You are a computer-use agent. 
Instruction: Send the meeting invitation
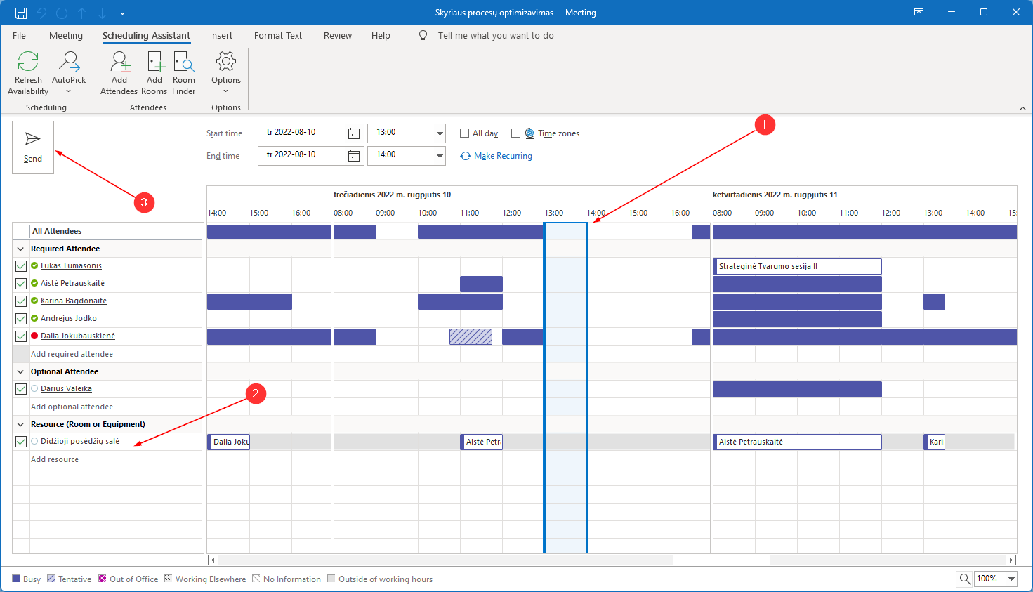[33, 147]
